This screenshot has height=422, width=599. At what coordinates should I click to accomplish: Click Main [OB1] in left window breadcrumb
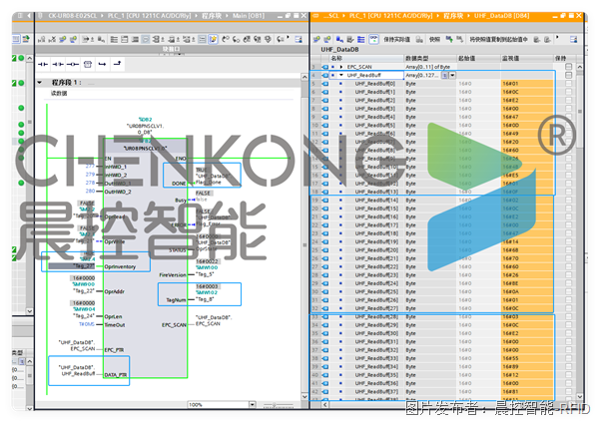pos(249,16)
